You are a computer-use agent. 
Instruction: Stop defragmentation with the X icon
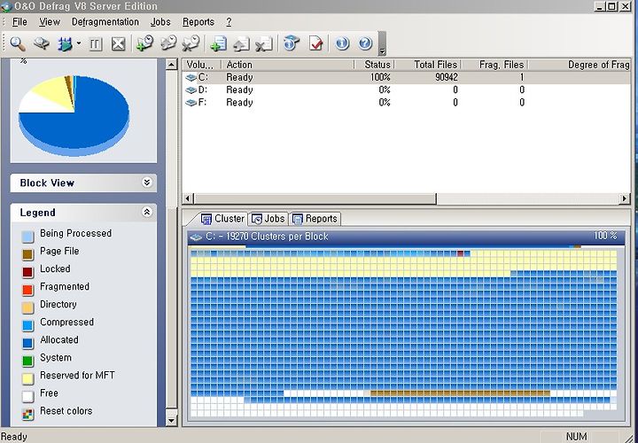119,44
